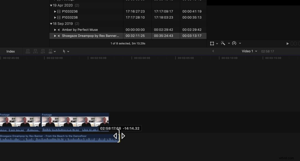Click end time 17:17:09:17
This screenshot has height=161, width=300.
[163, 11]
